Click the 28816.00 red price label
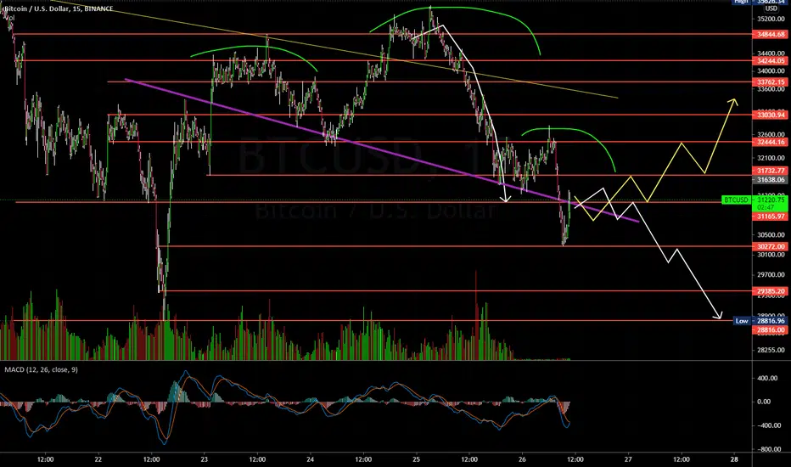Viewport: 791px width, 467px height. coord(771,330)
